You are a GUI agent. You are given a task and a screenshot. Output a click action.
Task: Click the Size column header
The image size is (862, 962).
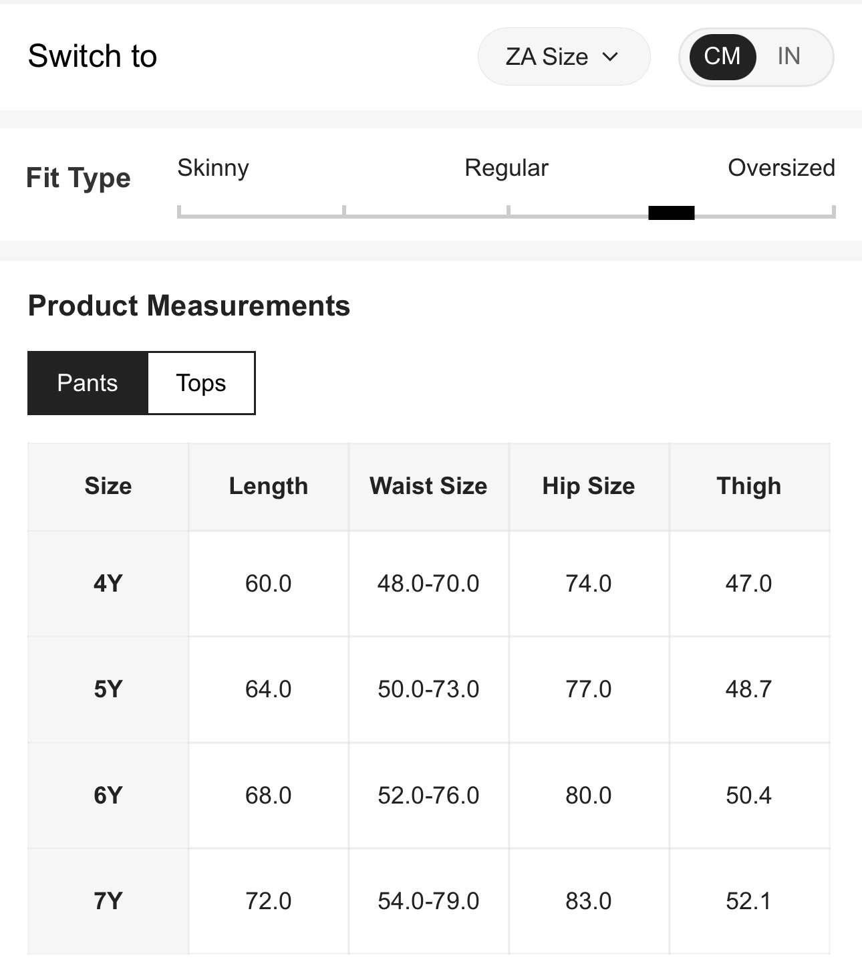tap(108, 486)
